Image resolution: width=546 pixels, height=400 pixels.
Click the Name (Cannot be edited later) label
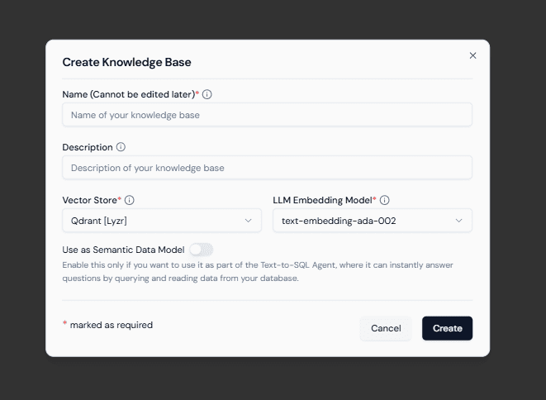click(x=131, y=94)
